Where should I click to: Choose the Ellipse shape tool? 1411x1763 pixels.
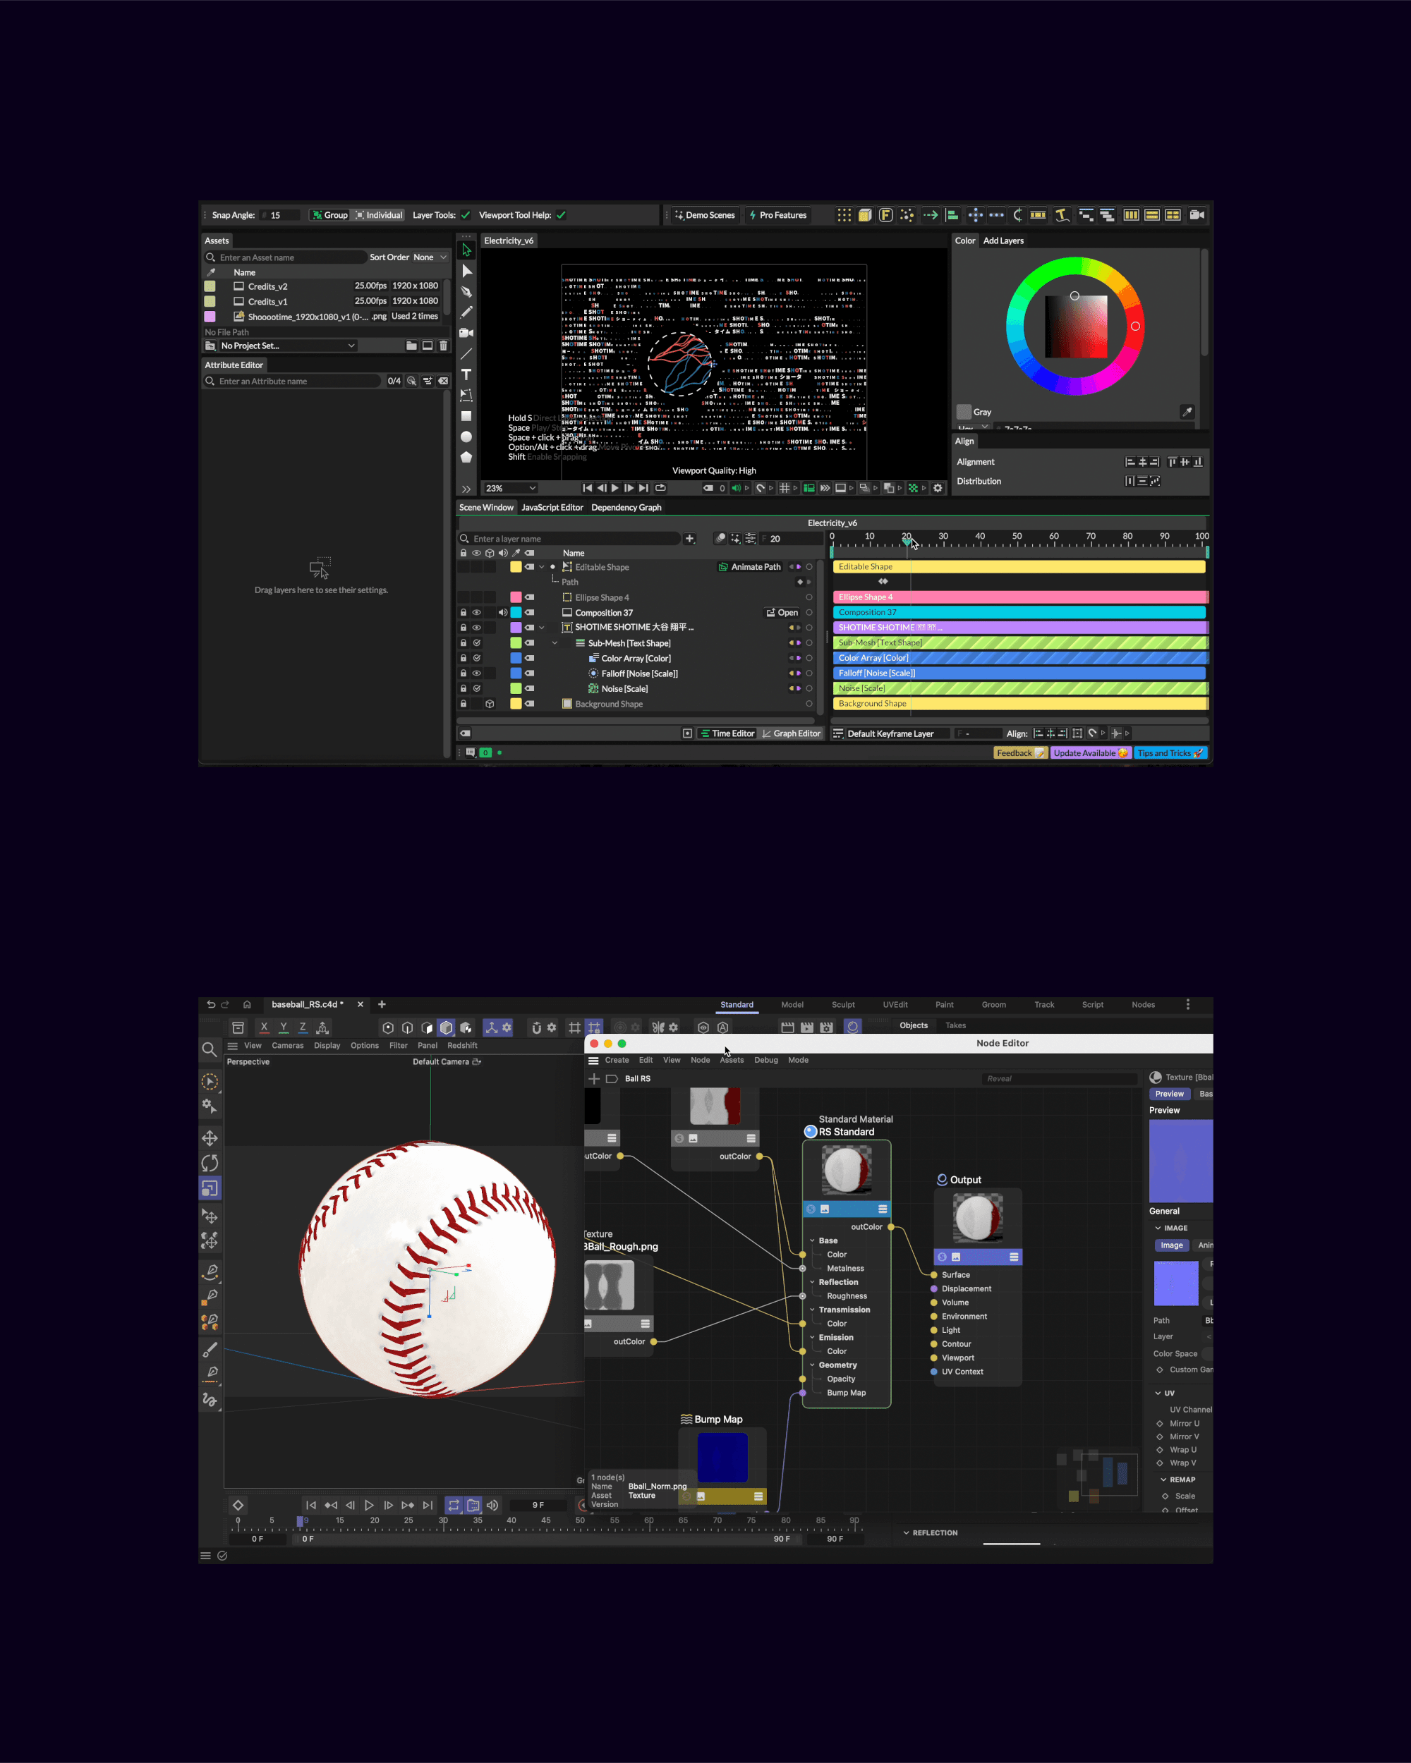pyautogui.click(x=466, y=437)
